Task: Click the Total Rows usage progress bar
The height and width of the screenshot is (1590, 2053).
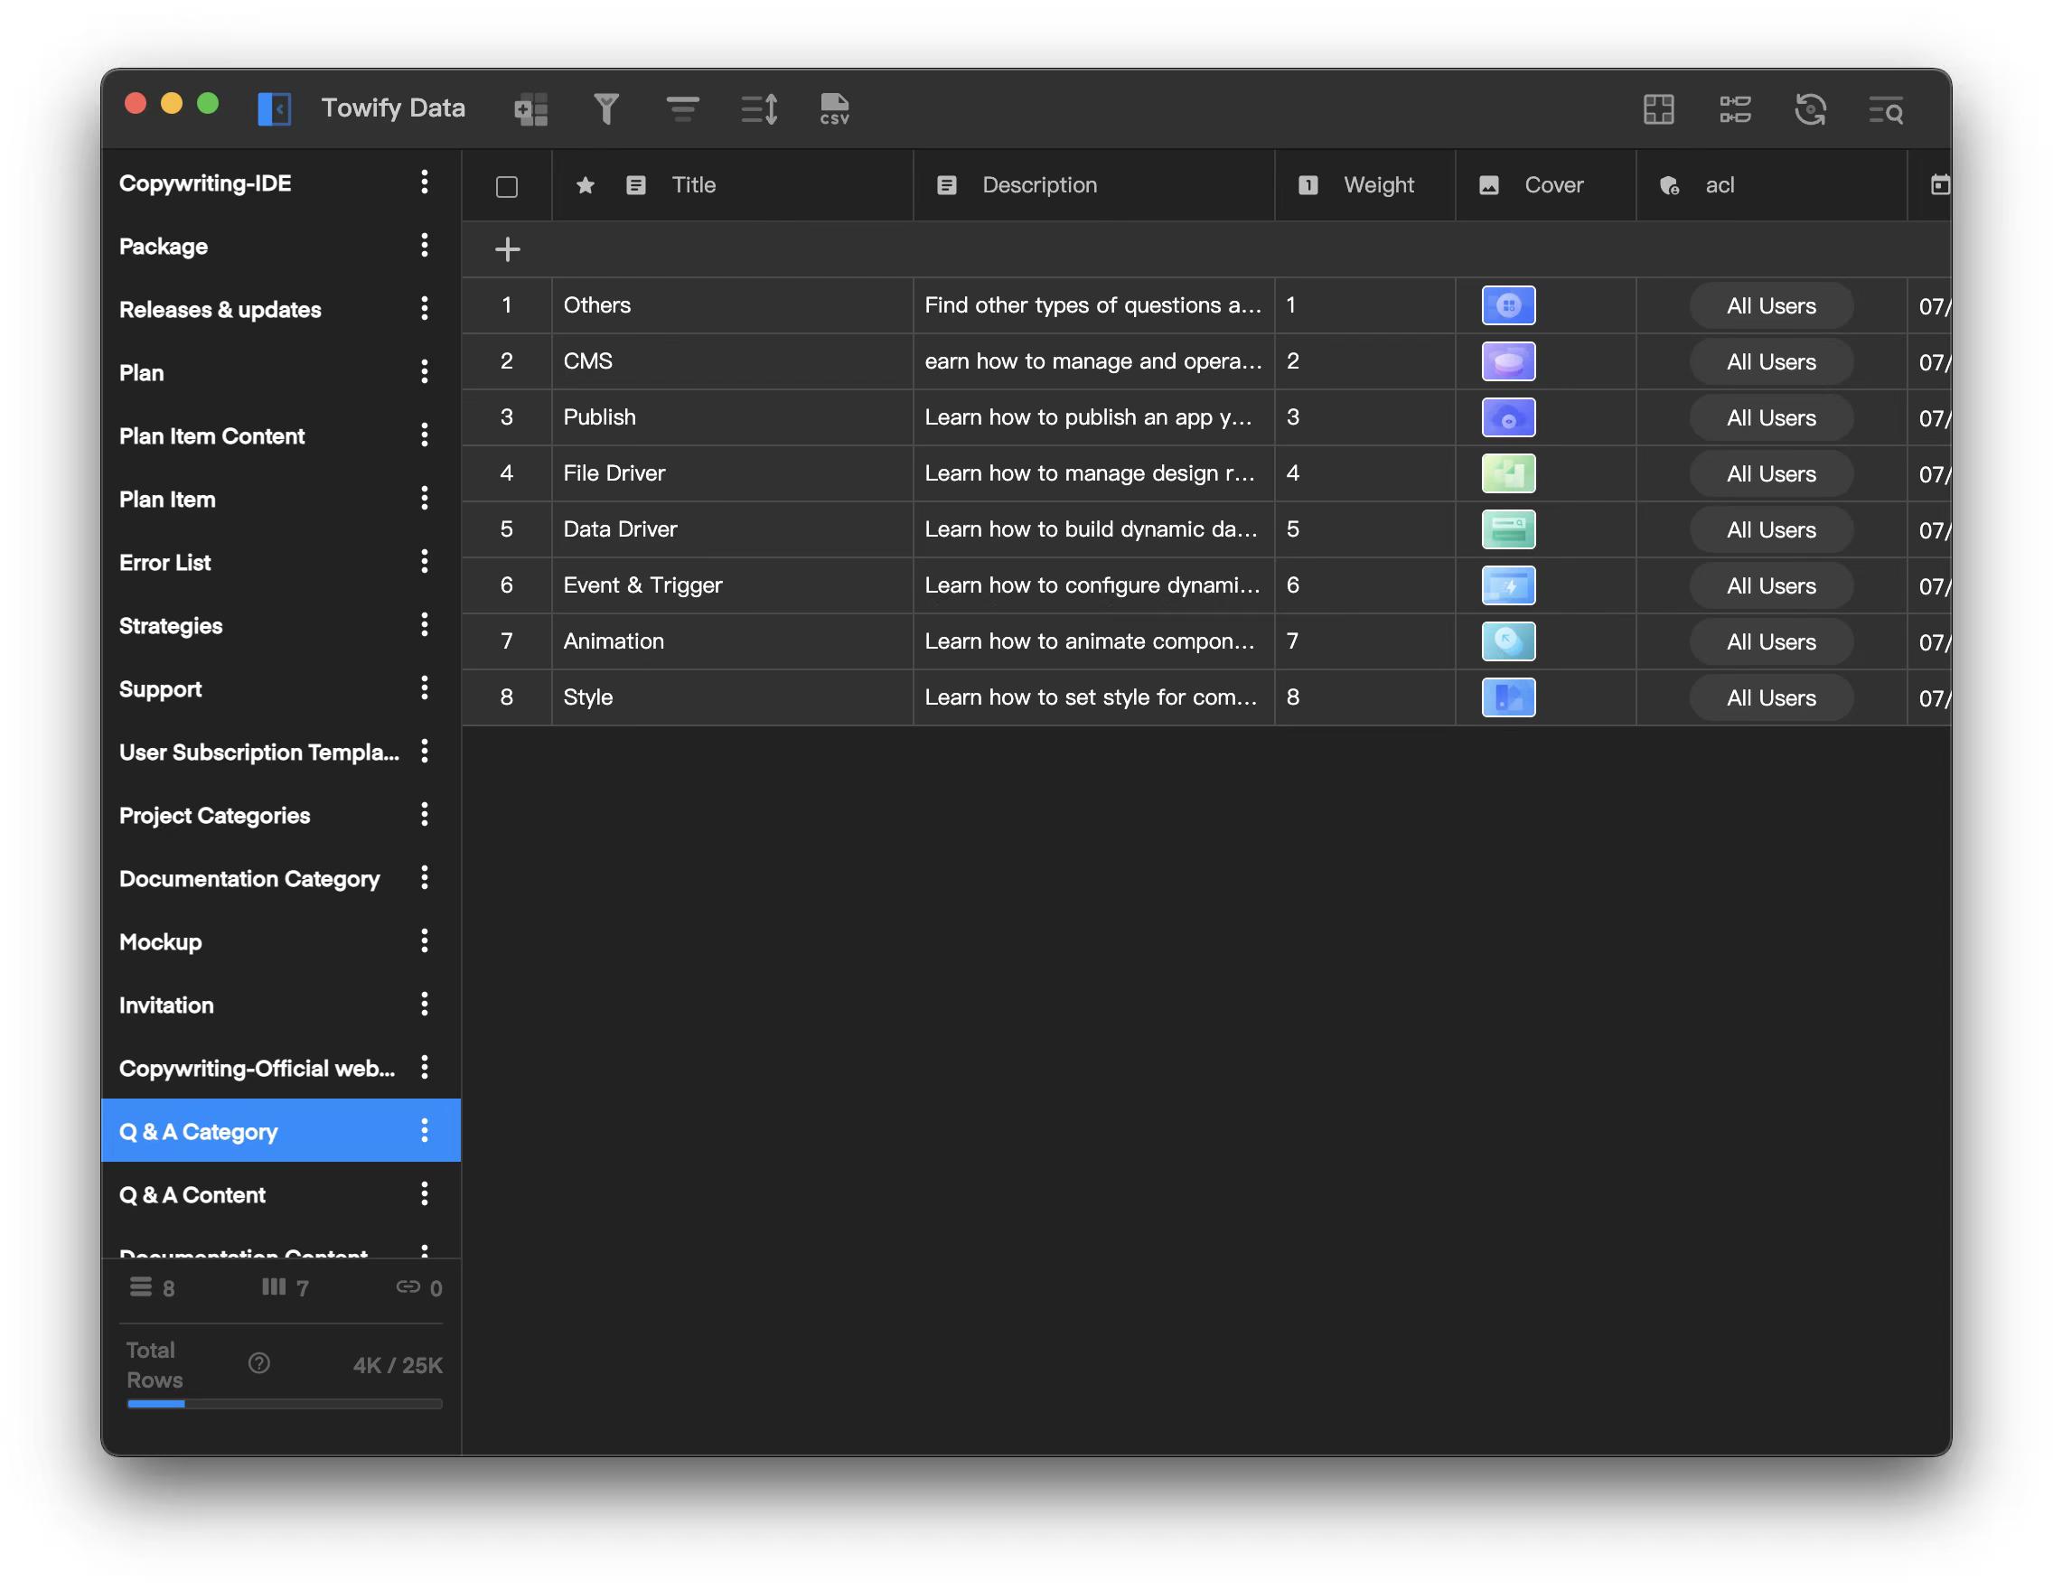Action: [285, 1404]
